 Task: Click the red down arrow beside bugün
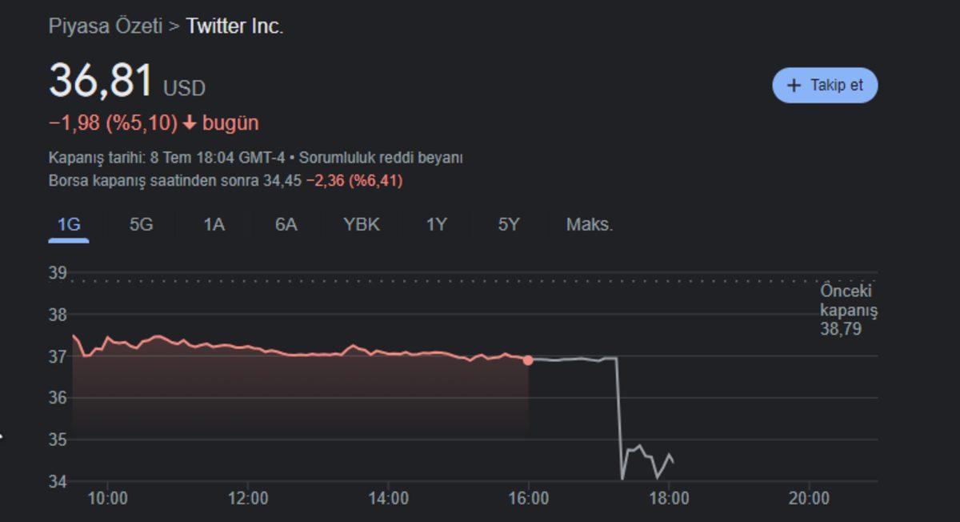190,123
